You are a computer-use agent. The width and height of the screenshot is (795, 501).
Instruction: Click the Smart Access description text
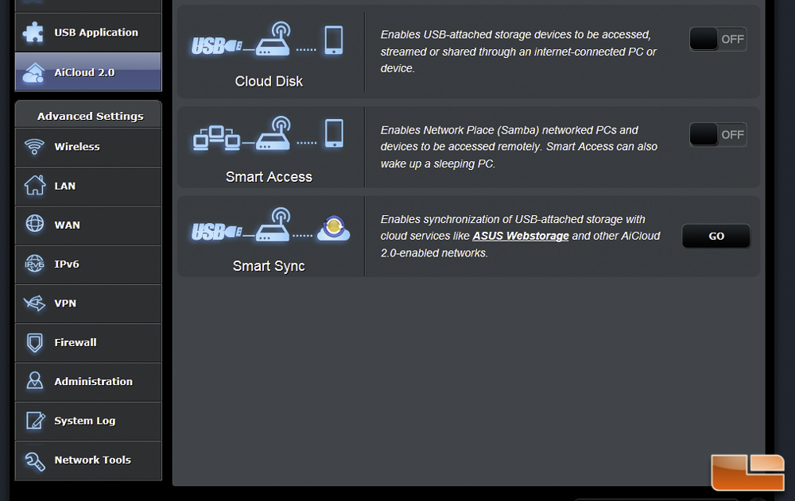518,147
